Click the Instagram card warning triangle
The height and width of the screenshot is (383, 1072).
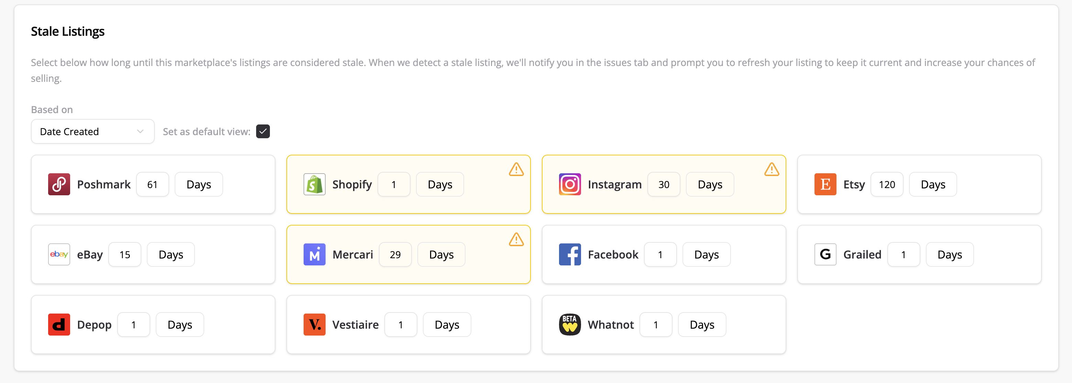tap(772, 169)
